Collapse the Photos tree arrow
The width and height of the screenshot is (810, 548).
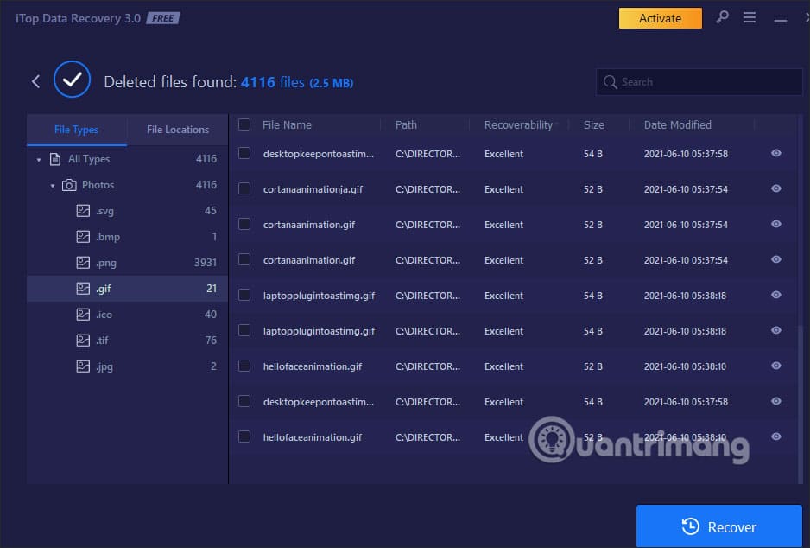coord(52,186)
